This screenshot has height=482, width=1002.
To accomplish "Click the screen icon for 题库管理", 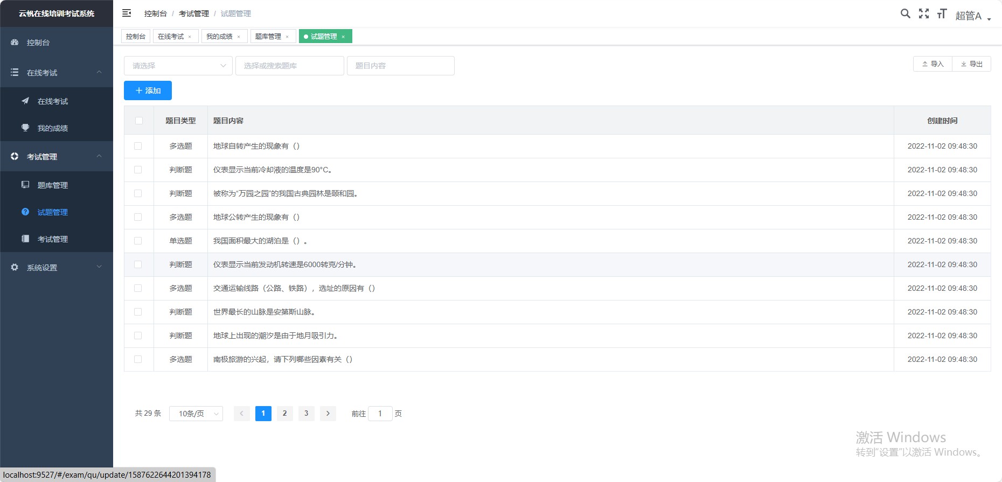I will pos(25,185).
